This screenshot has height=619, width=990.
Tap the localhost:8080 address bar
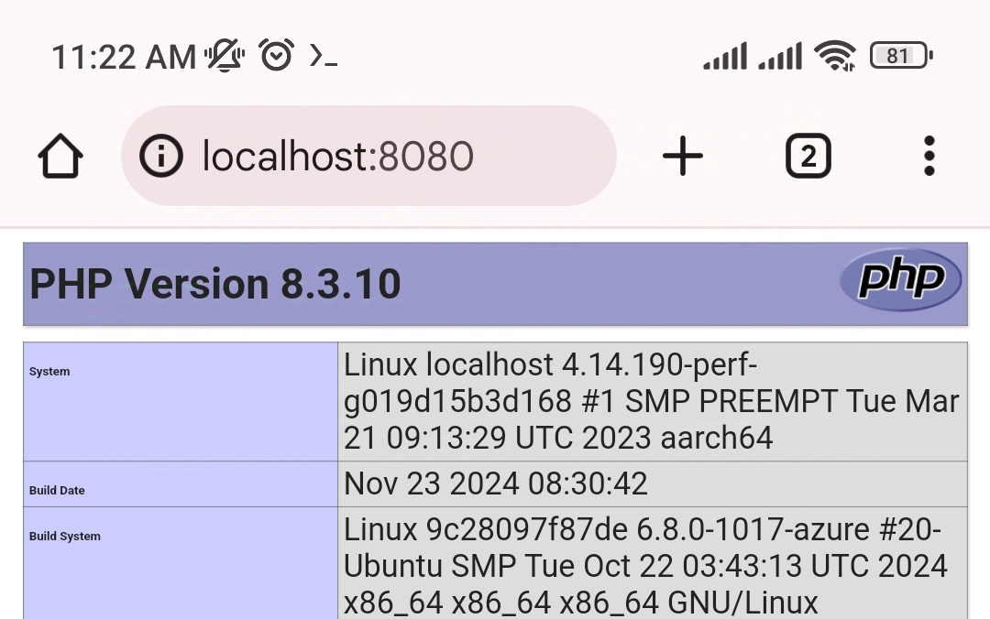pos(367,156)
